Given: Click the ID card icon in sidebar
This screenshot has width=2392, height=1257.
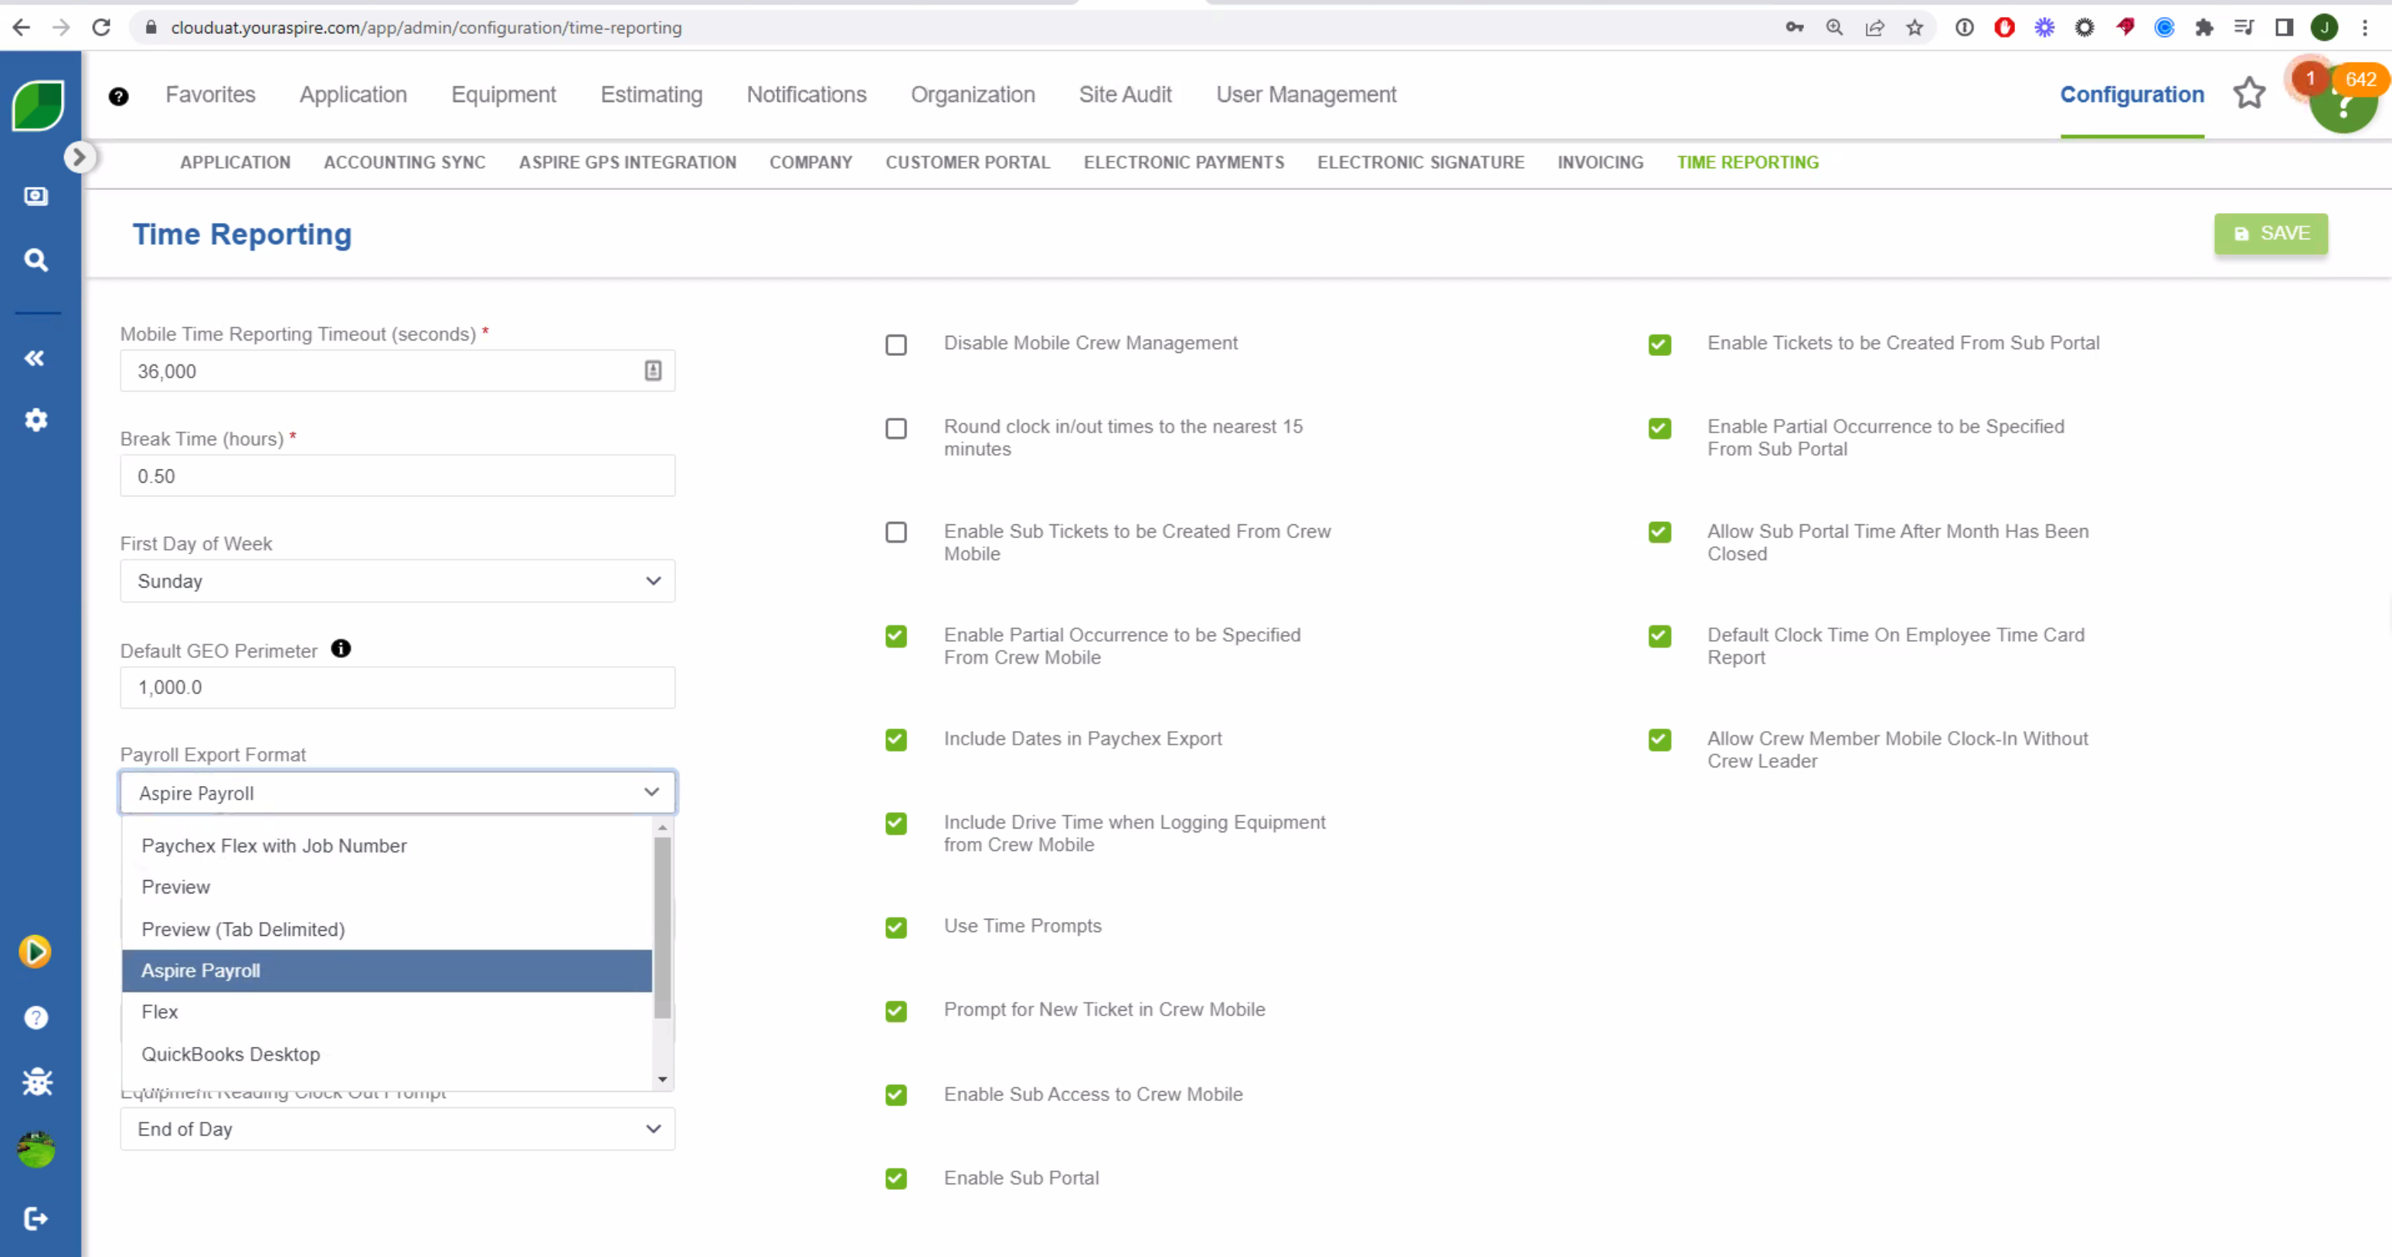Looking at the screenshot, I should click(36, 196).
